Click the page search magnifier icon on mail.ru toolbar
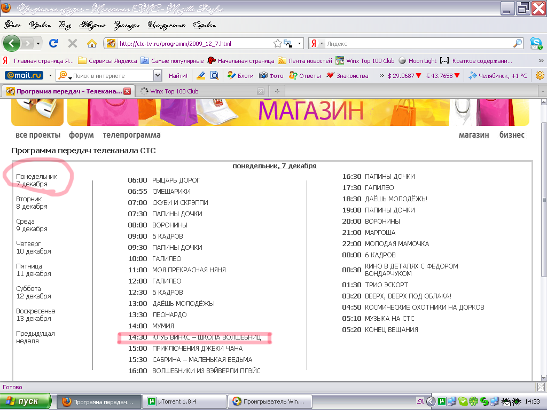This screenshot has width=547, height=410. click(x=215, y=75)
